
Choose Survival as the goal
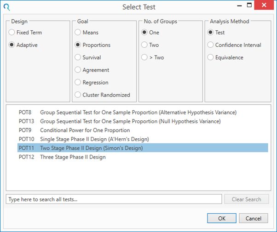(78, 57)
